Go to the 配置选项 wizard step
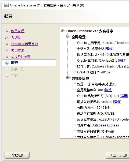Image resolution: width=129 pixels, height=161 pixels. [x=18, y=31]
